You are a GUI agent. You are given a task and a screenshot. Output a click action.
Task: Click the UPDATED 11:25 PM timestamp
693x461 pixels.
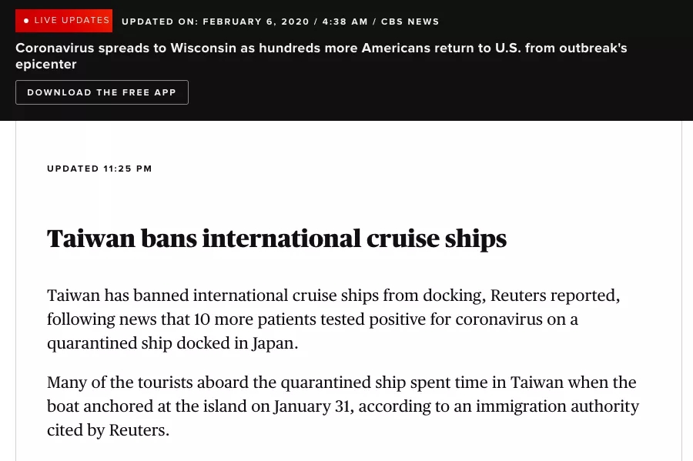click(99, 169)
